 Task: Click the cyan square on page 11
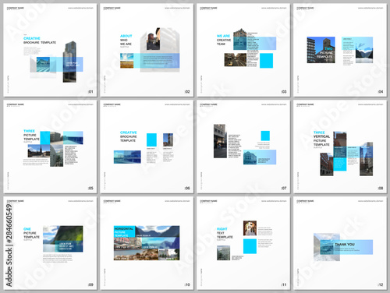(x=250, y=246)
